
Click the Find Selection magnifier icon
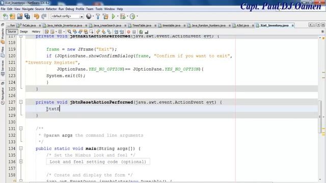69,32
